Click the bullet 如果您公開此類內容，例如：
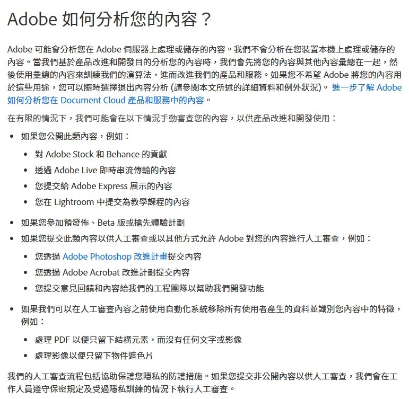The width and height of the screenshot is (409, 399). coord(75,136)
